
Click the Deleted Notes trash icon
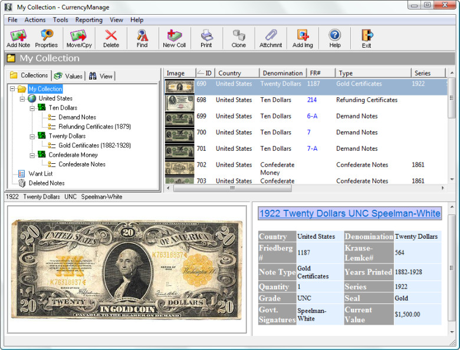coord(22,183)
